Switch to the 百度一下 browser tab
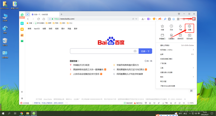Image resolution: width=216 pixels, height=116 pixels. point(45,15)
